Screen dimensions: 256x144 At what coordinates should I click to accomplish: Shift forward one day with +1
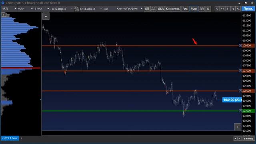pos(238,9)
